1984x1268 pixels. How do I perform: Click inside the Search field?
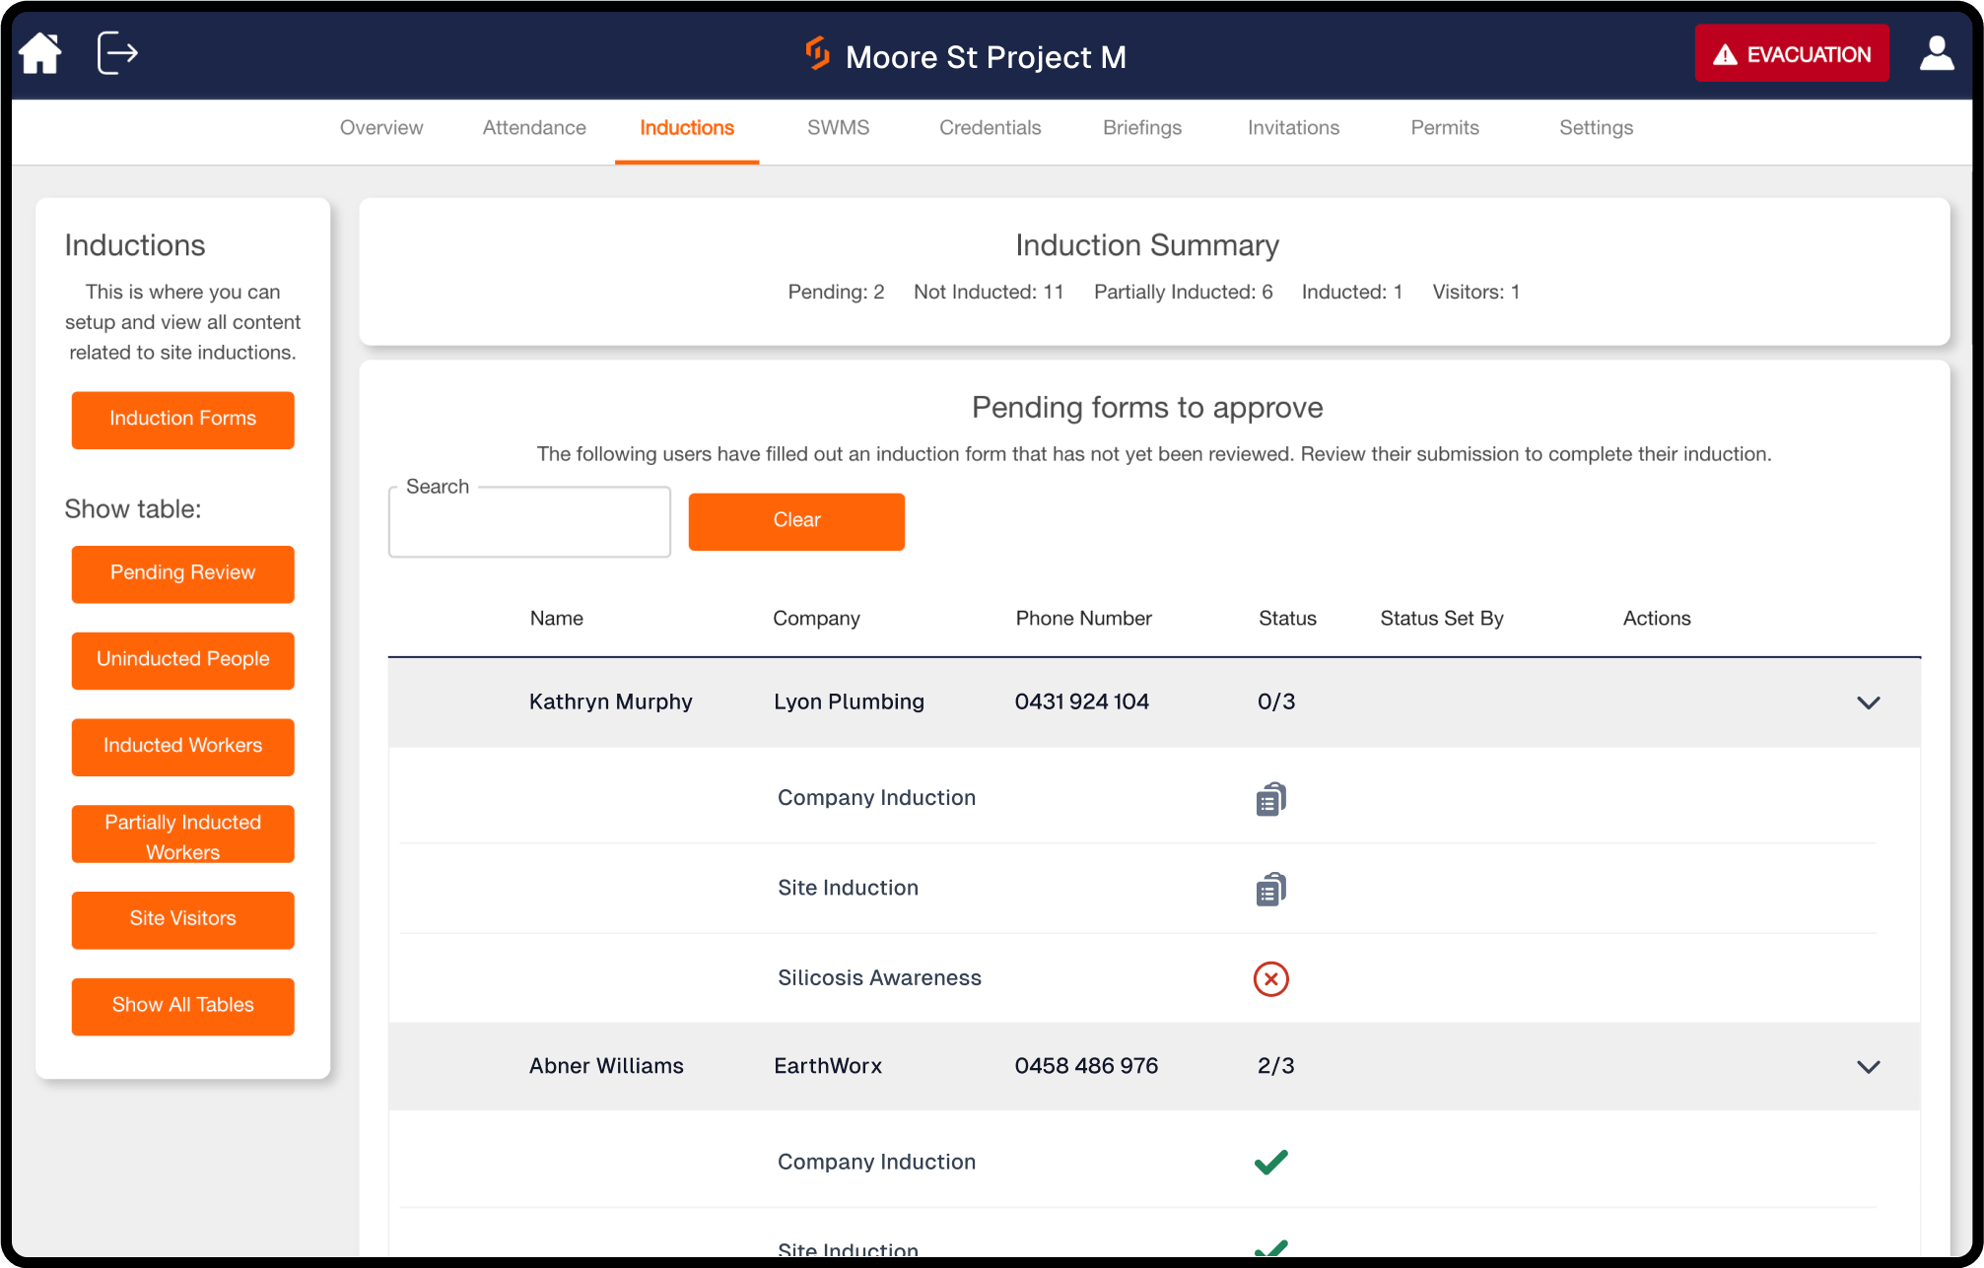point(528,521)
